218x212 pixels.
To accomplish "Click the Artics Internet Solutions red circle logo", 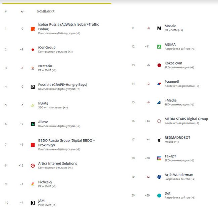I will [33, 166].
